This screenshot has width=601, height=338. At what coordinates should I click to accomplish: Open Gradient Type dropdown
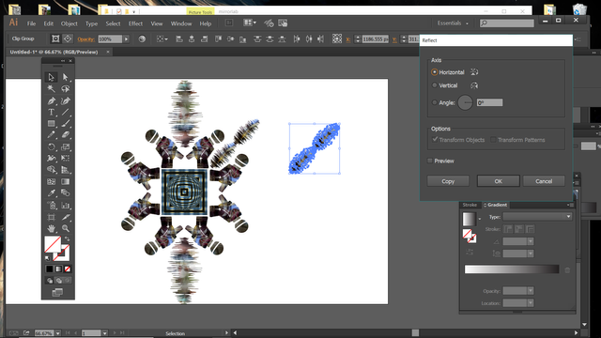[537, 217]
